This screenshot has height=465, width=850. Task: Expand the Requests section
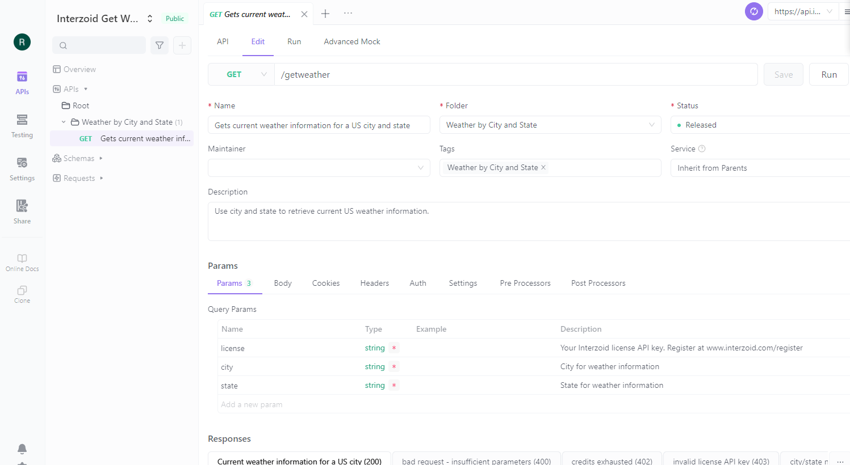point(102,178)
